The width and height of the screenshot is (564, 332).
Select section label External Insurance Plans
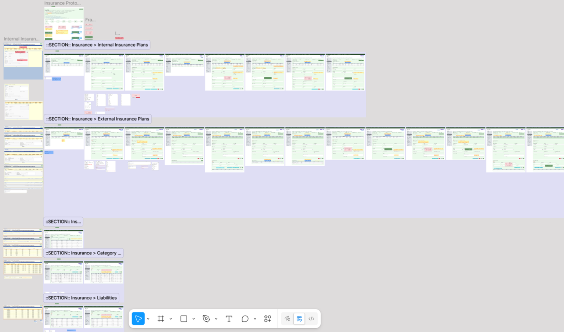point(97,119)
